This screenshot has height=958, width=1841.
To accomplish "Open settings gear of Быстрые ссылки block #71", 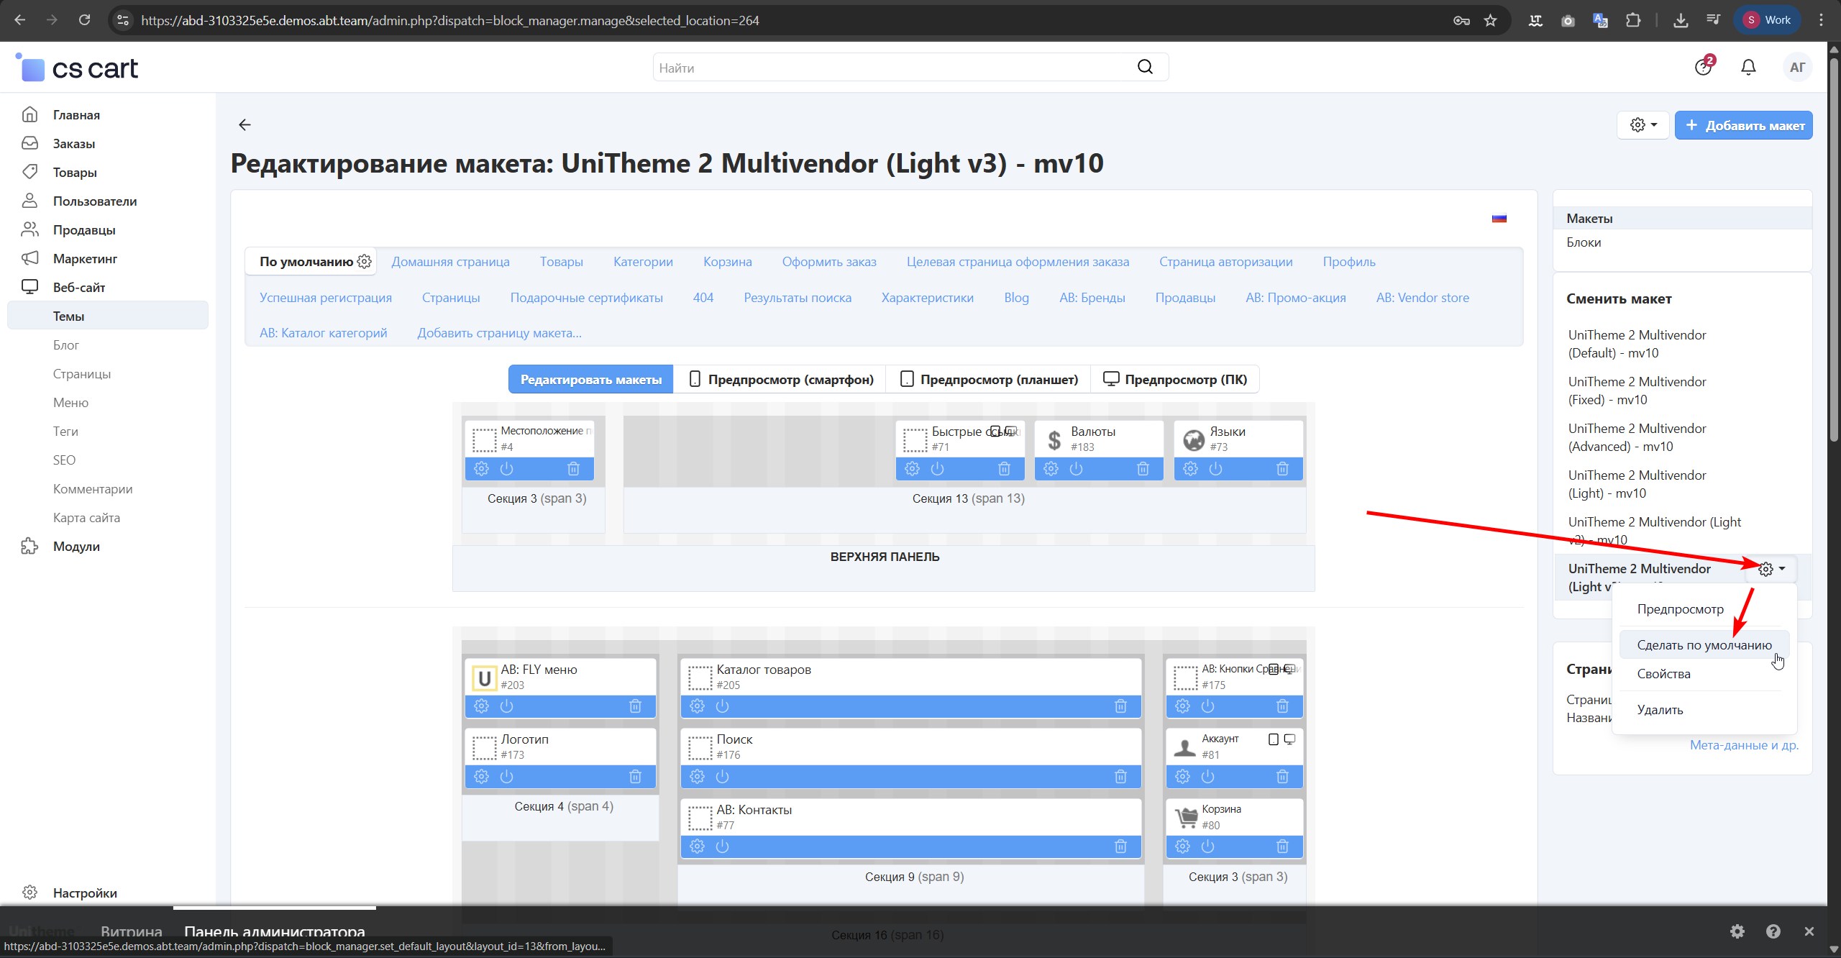I will click(x=912, y=469).
